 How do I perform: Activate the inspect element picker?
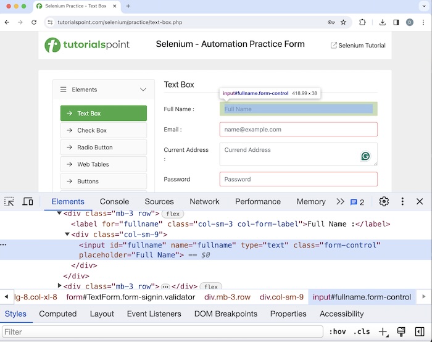(9, 202)
